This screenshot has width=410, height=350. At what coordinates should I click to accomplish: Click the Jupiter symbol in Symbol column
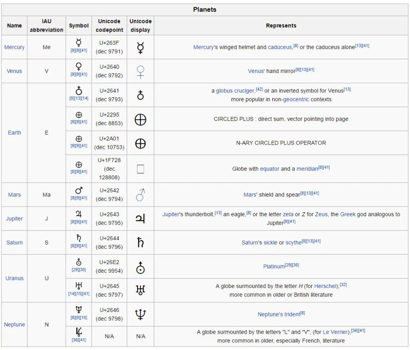[x=78, y=215]
